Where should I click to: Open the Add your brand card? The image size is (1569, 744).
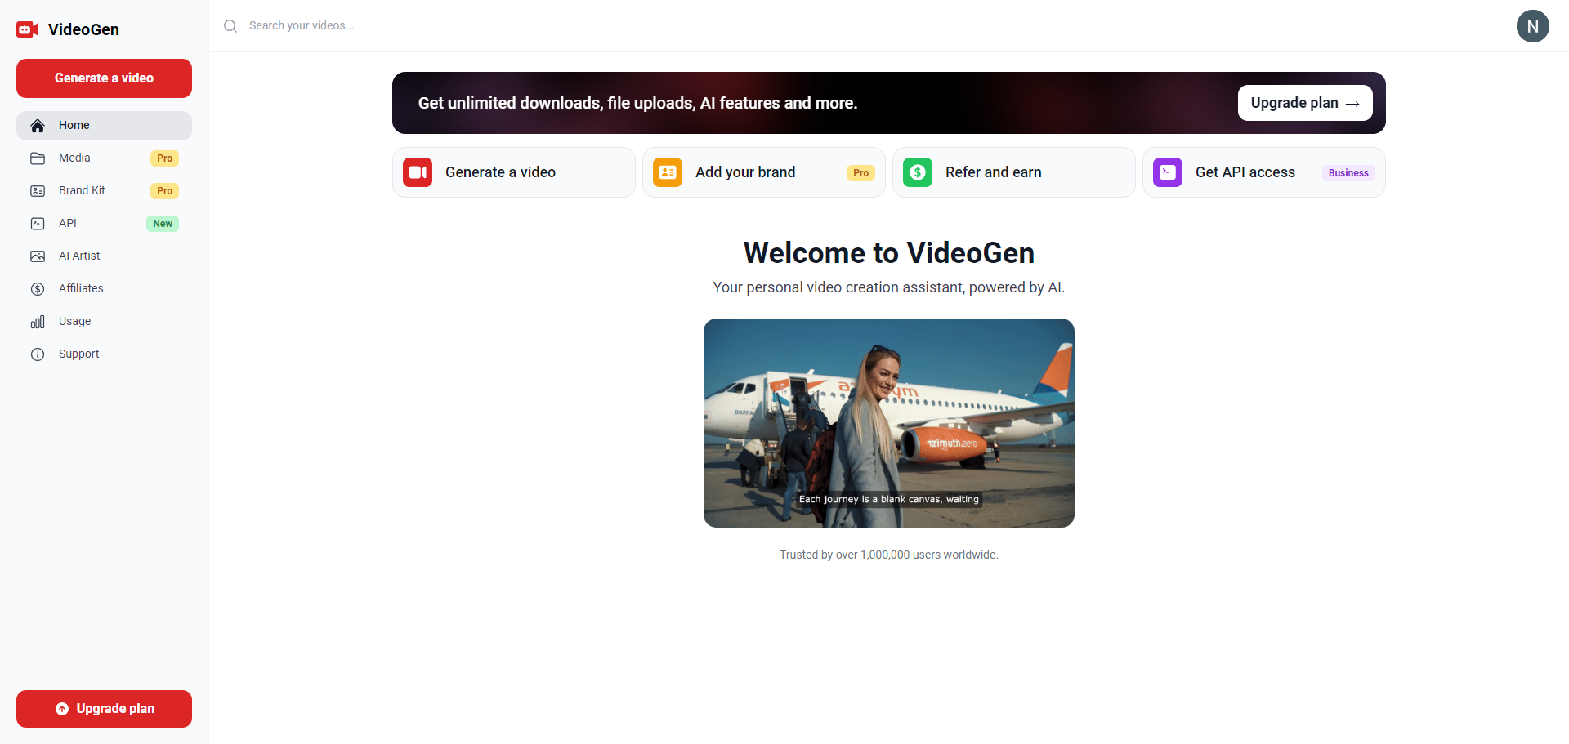click(764, 172)
